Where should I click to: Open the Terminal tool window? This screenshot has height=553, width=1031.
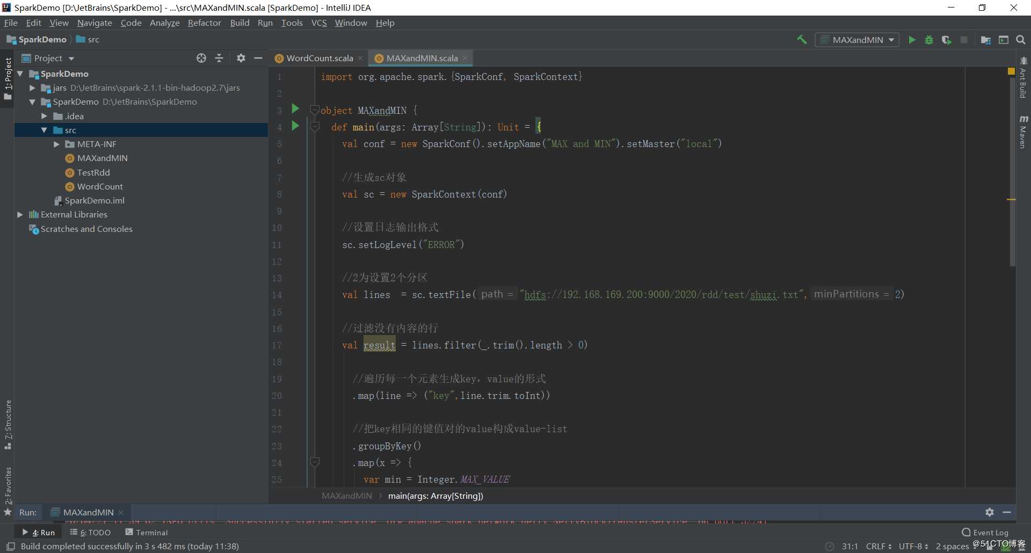[147, 532]
